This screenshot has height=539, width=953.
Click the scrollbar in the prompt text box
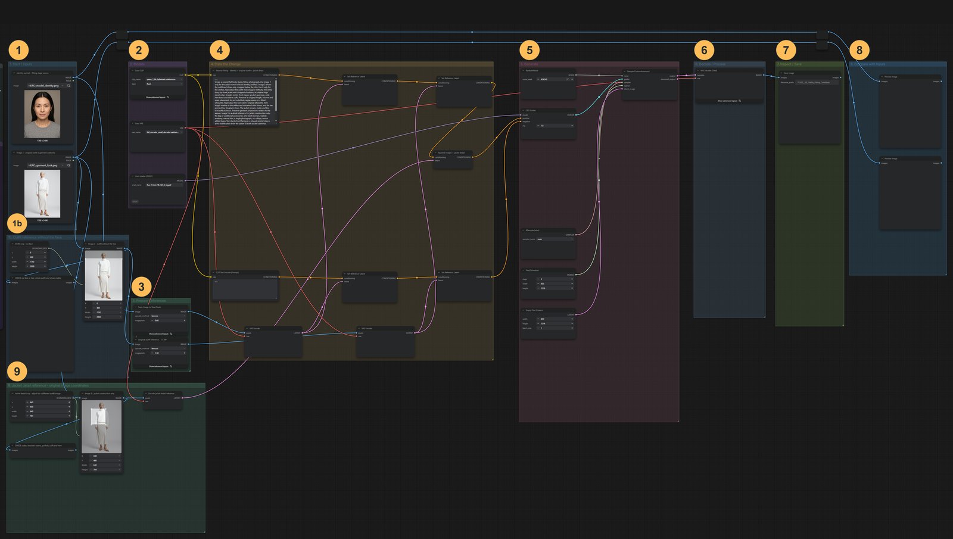coord(276,95)
